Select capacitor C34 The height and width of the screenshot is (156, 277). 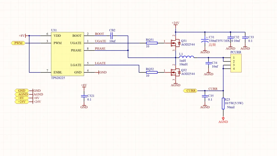tap(209, 63)
